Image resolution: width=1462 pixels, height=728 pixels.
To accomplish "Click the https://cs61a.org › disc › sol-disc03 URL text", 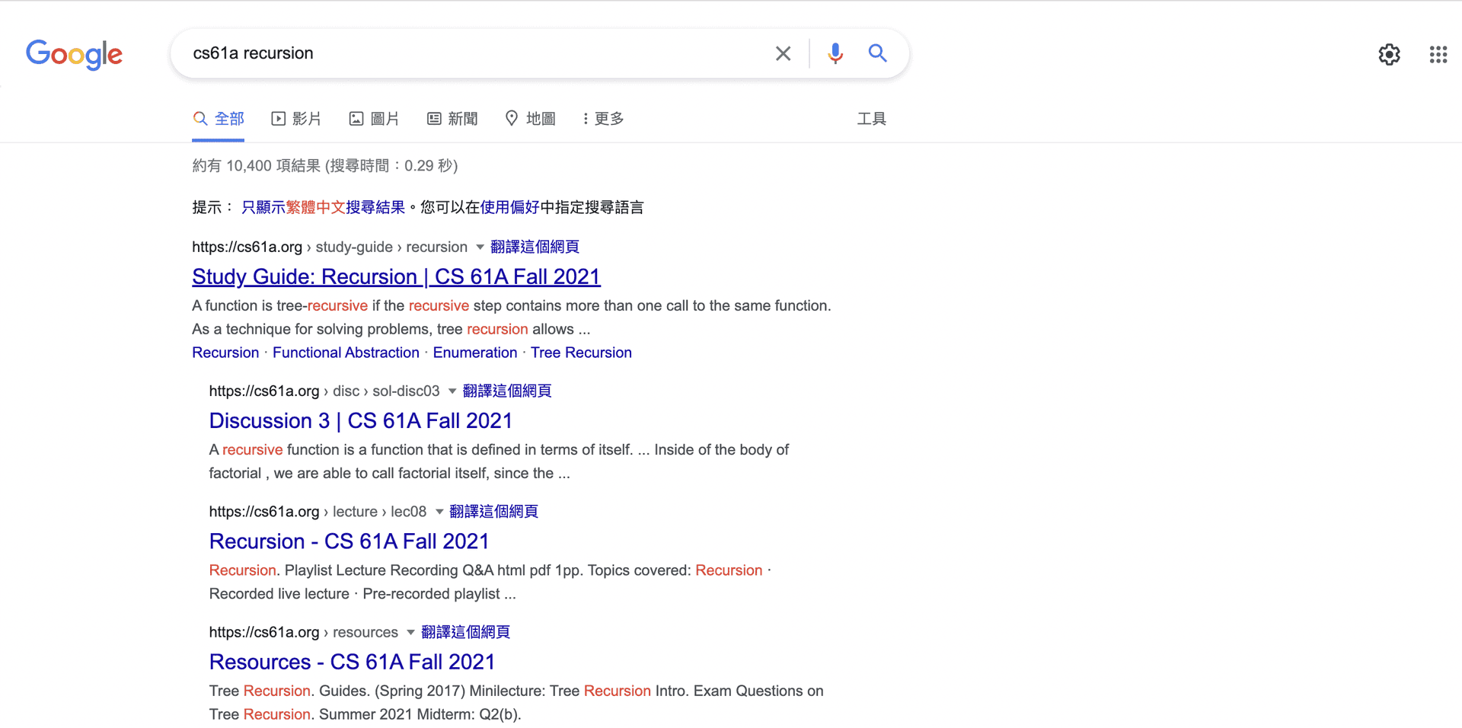I will (324, 391).
